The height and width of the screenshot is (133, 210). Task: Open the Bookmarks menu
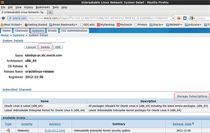[43, 7]
